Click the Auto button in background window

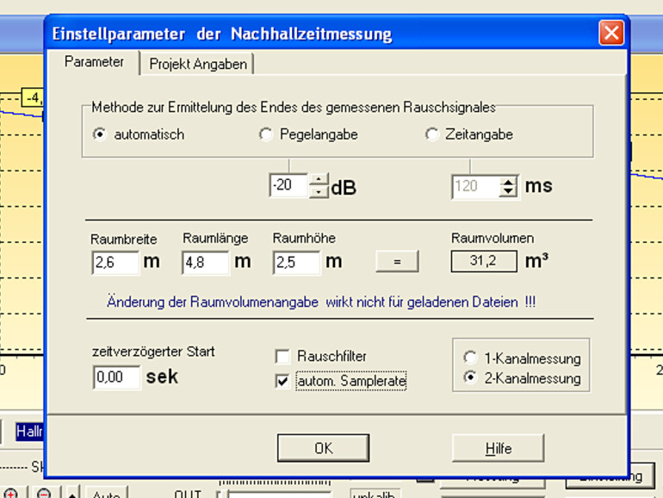(x=106, y=494)
